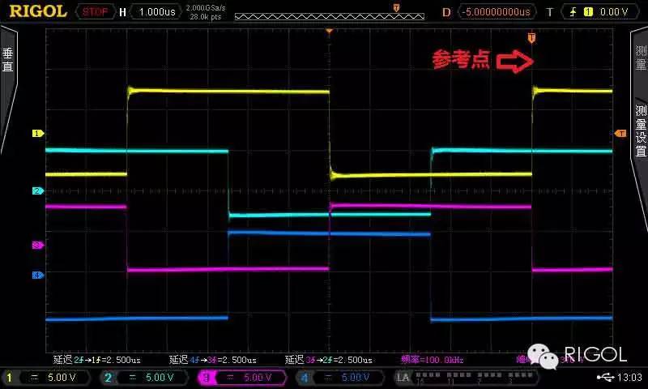
Task: Click the channel 4 DC coupling symbol
Action: tap(329, 378)
